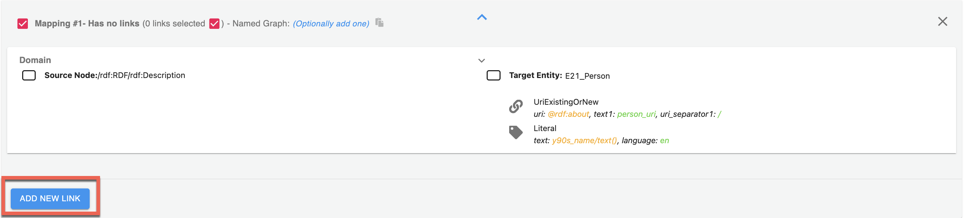Click the 'Mapping #1- Has no links' title

click(x=87, y=24)
